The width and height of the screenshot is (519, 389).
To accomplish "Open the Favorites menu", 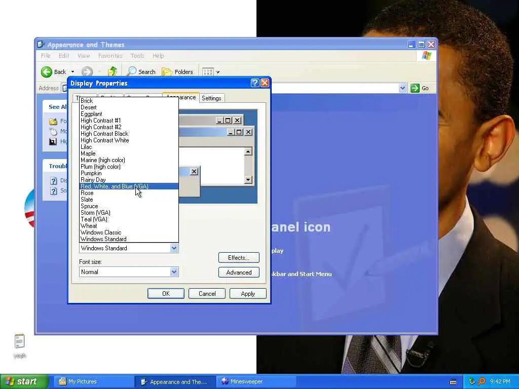I will 110,56.
